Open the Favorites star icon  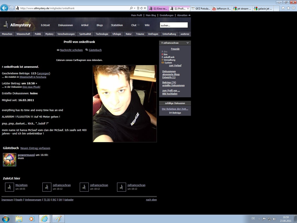288,8
